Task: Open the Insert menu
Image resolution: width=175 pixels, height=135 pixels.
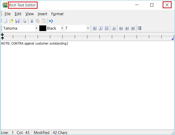Action: (43, 14)
